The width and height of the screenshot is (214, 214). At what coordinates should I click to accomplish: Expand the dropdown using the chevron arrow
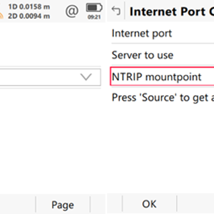click(x=86, y=77)
